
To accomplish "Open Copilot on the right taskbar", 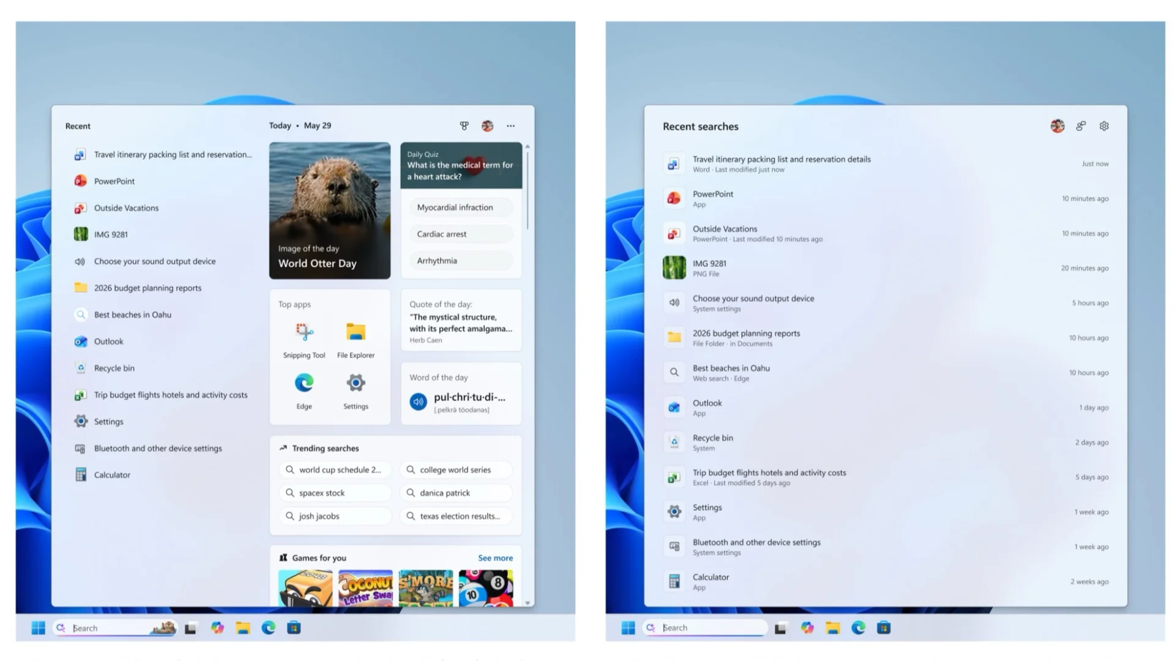I will pyautogui.click(x=807, y=628).
